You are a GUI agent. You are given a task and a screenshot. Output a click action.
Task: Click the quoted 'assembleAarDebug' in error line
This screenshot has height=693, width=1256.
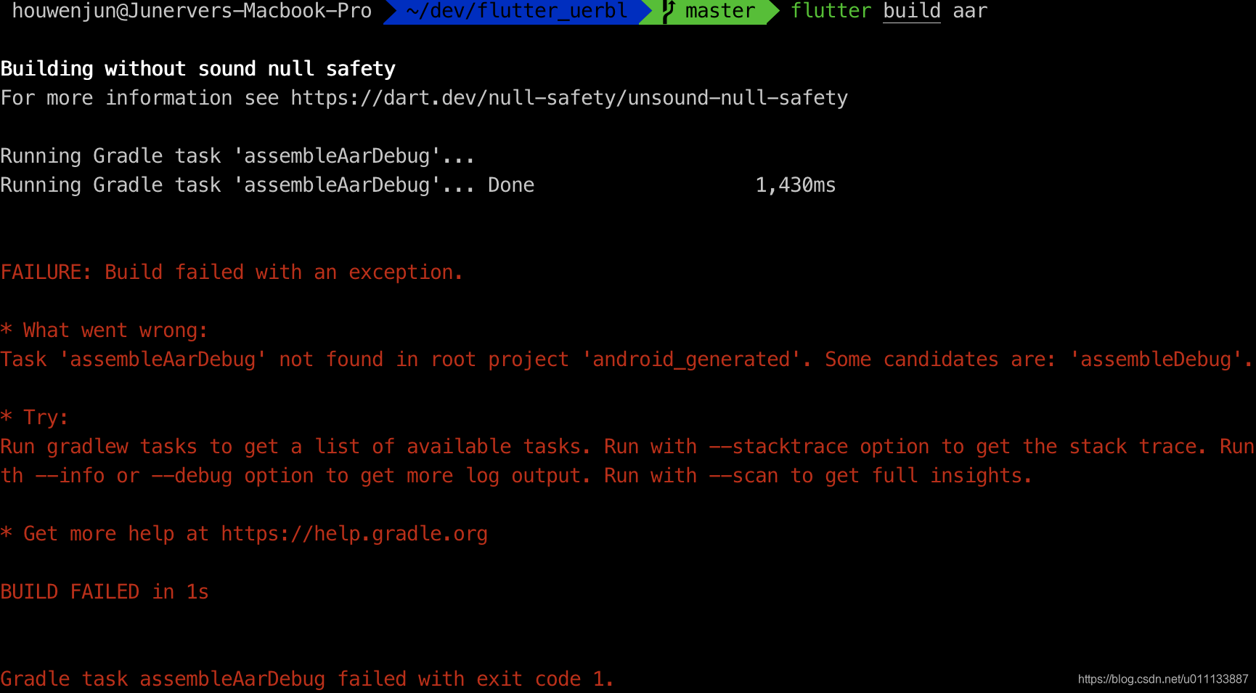[163, 360]
